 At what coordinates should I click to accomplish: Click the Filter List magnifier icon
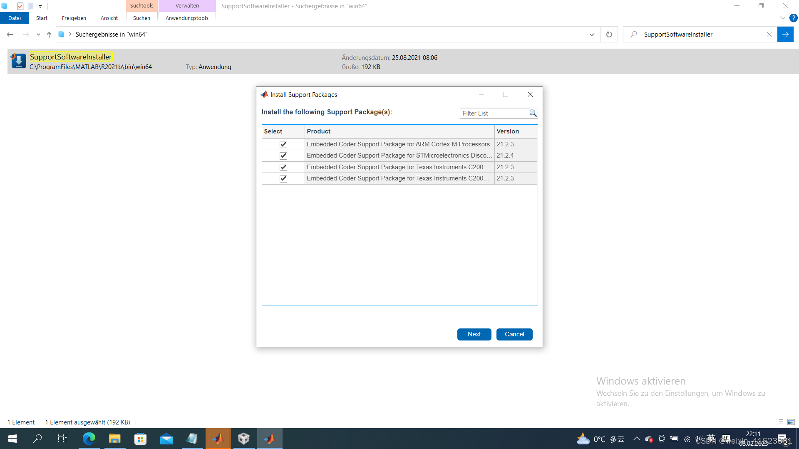[533, 113]
